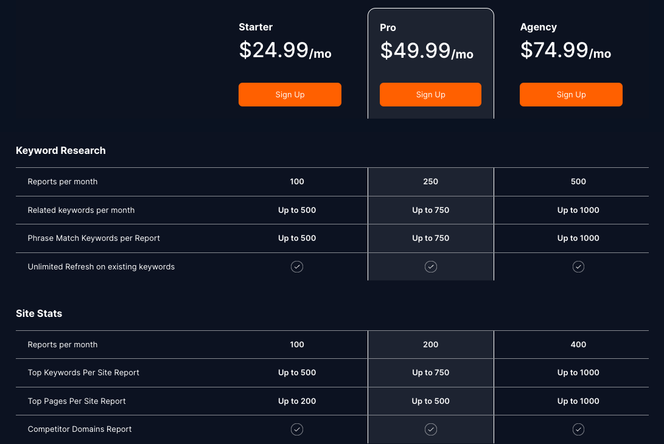The height and width of the screenshot is (444, 664).
Task: Click the Agency plan name heading
Action: 538,27
